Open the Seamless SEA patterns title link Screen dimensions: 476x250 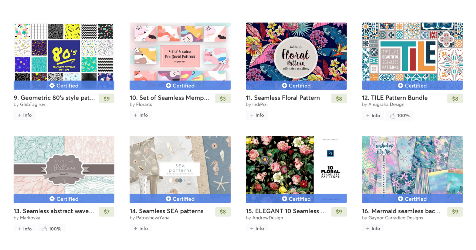click(167, 211)
